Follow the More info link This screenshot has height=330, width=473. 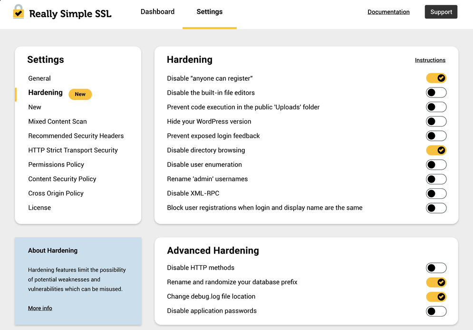click(x=40, y=308)
